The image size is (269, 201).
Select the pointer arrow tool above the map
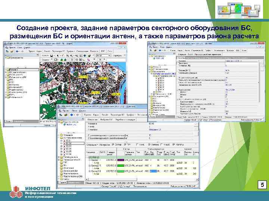click(x=58, y=55)
